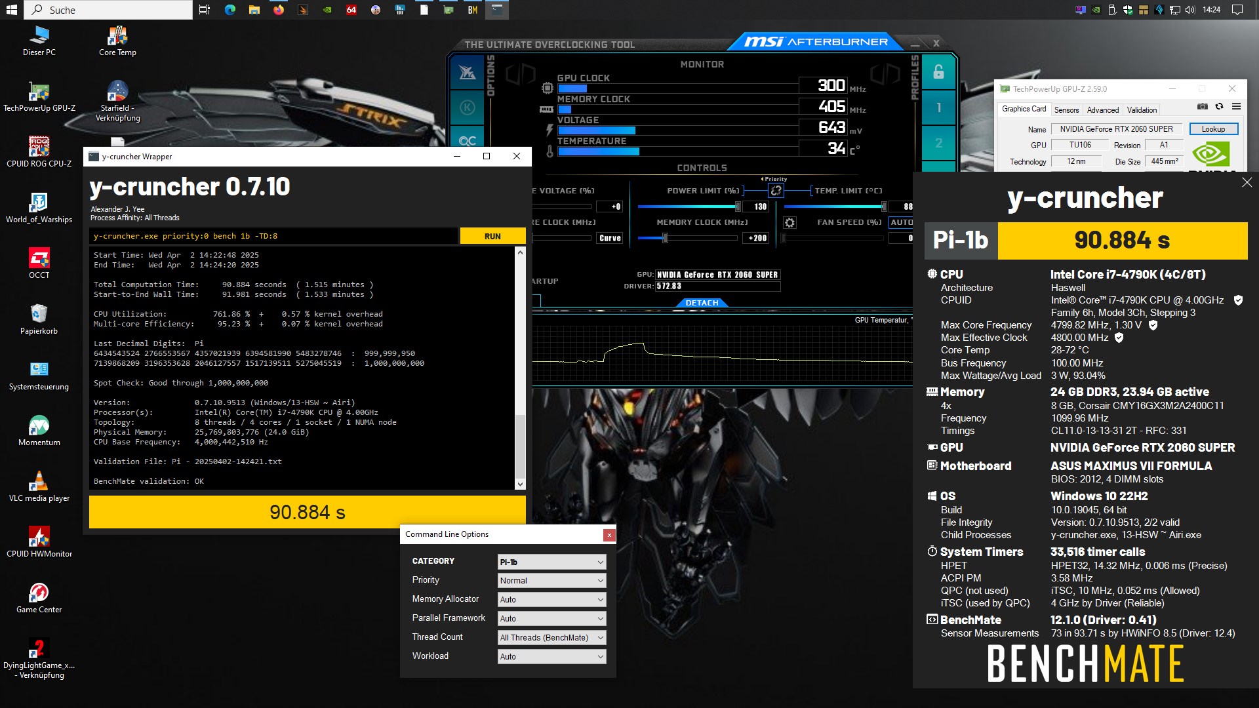The width and height of the screenshot is (1259, 708).
Task: Click the volume icon in system tray
Action: [1190, 10]
